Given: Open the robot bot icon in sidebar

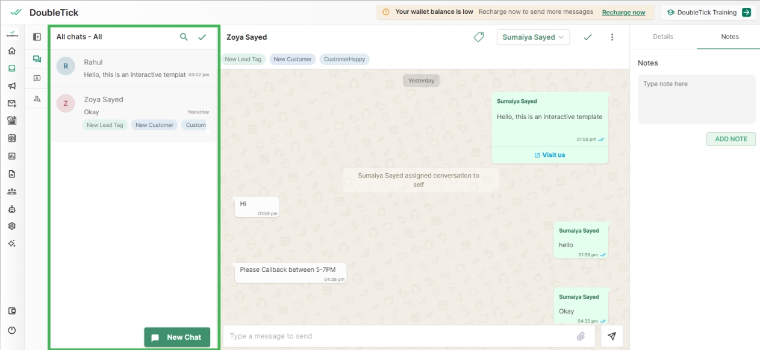Looking at the screenshot, I should [12, 209].
